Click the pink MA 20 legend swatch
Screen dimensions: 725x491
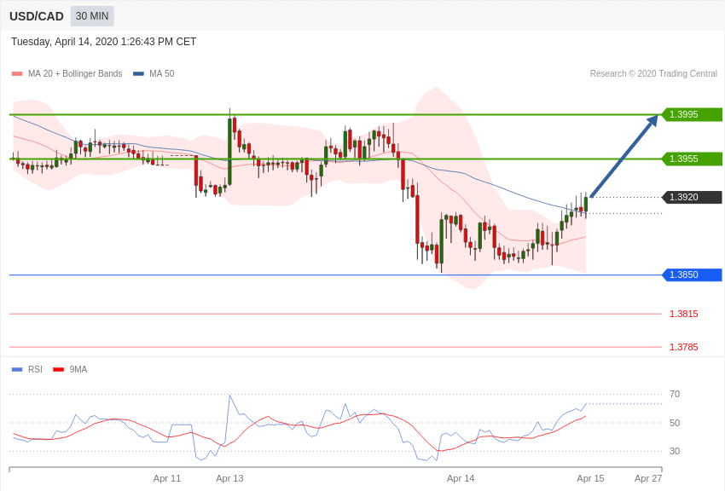(x=17, y=73)
